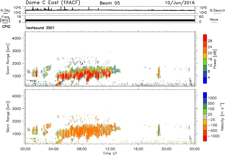Click the 'Power [dB]' color bar label

[215, 59]
